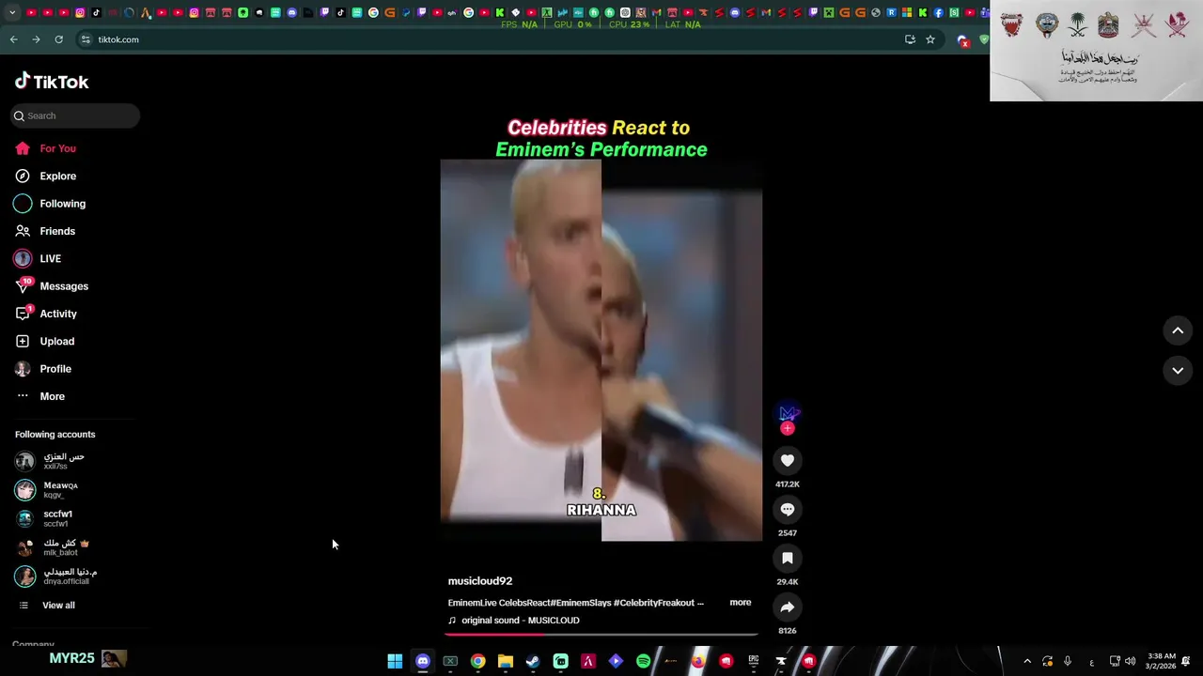Viewport: 1203px width, 676px height.
Task: Open the video author's avatar
Action: click(788, 412)
